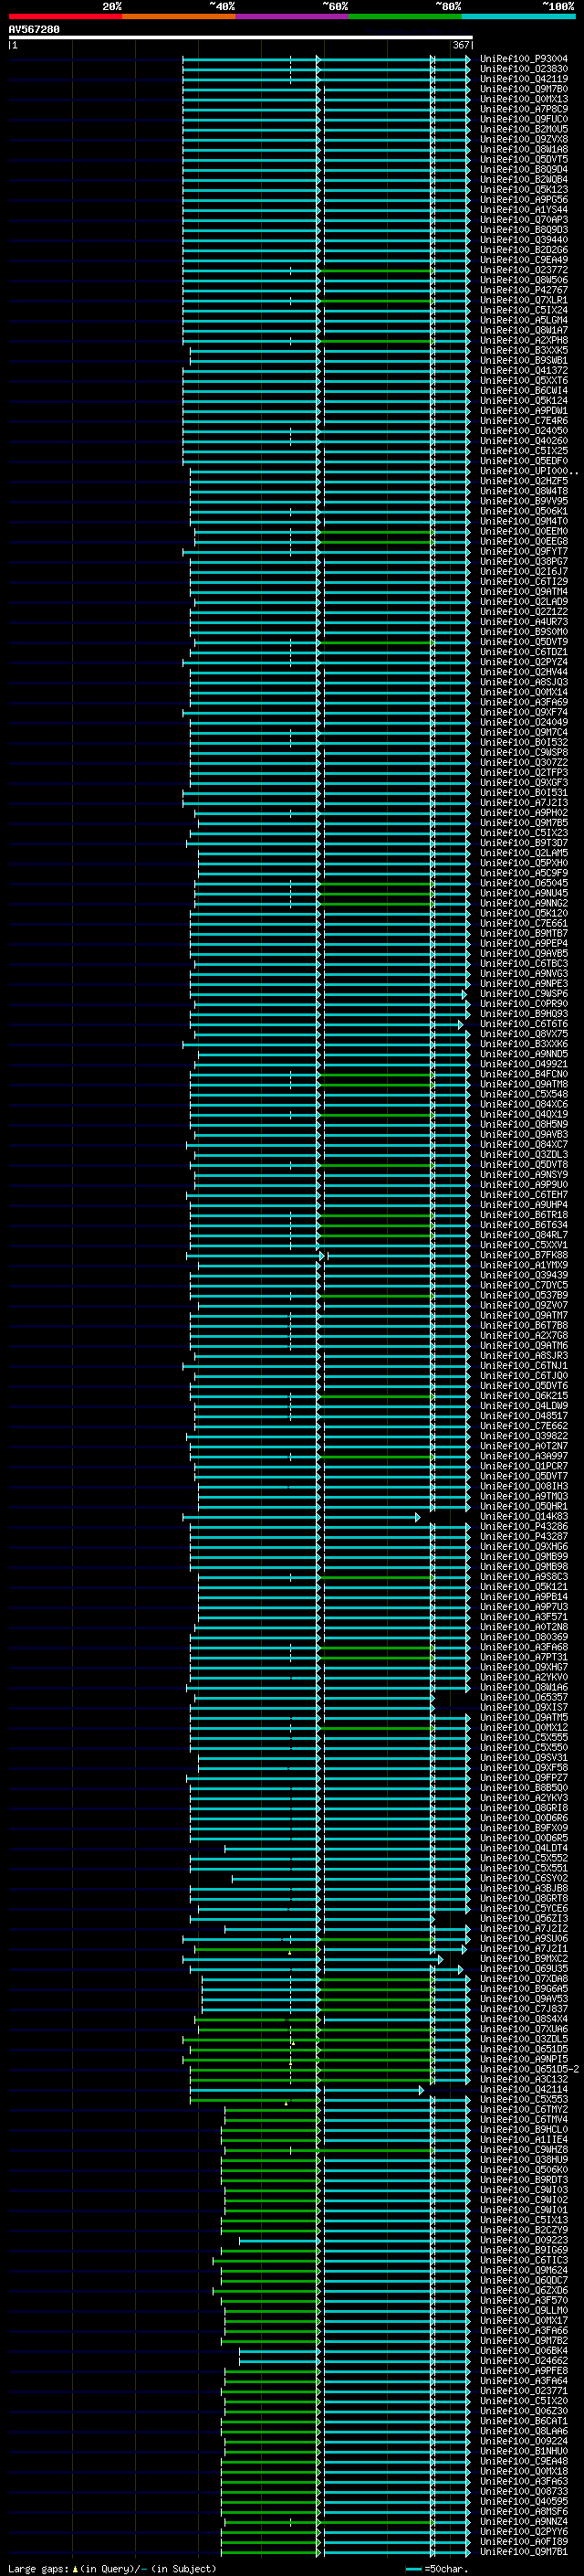
Task: Click hit label UniRef100_A8SJR3
Action: (x=524, y=1356)
